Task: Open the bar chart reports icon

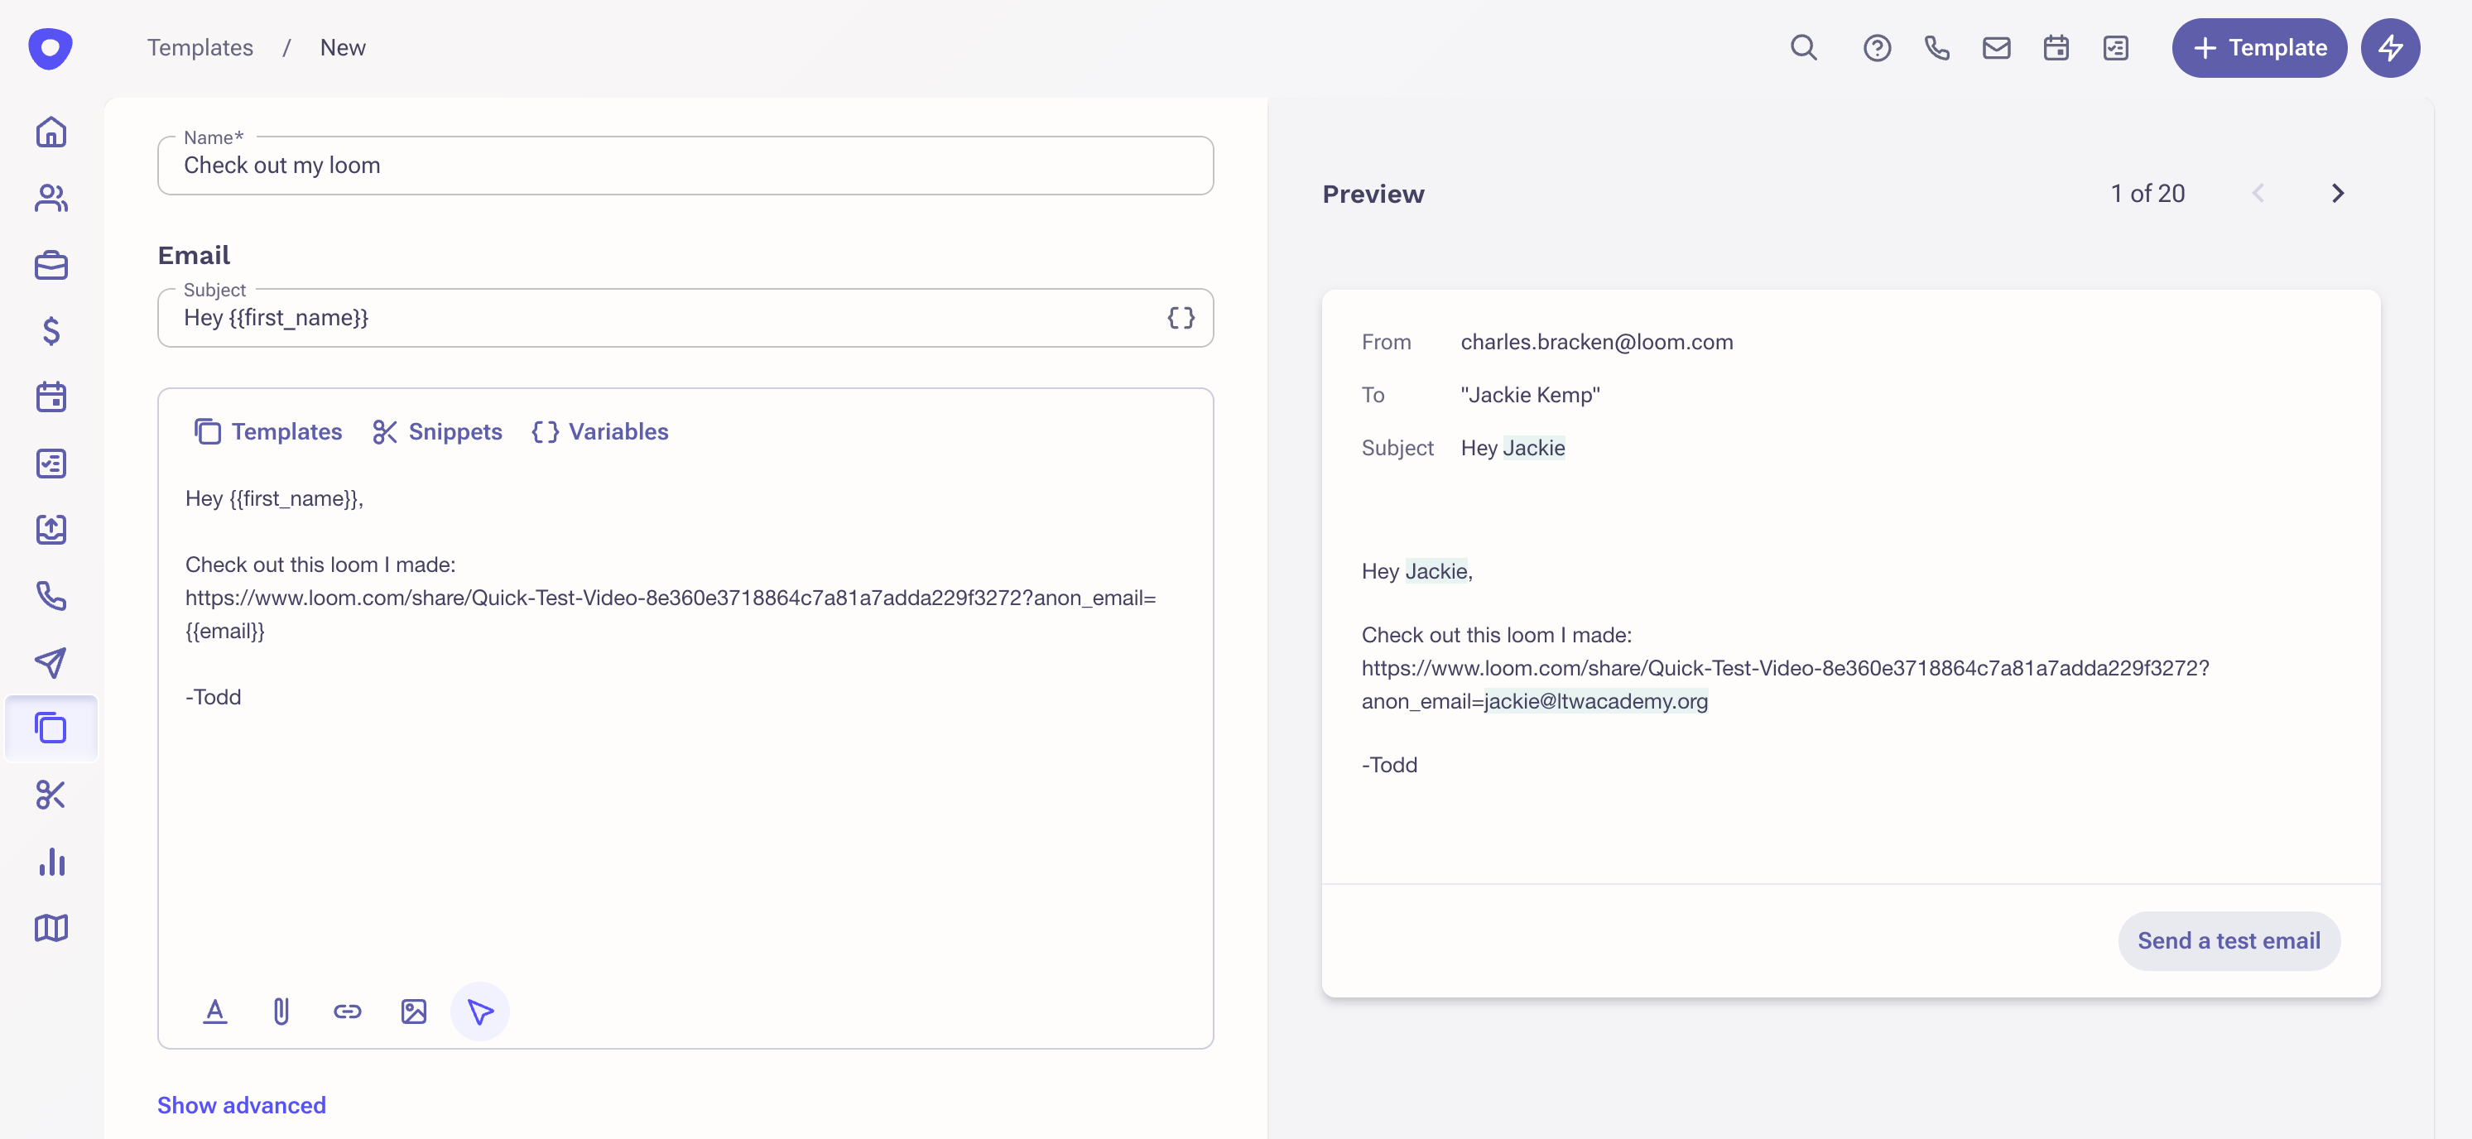Action: [50, 862]
